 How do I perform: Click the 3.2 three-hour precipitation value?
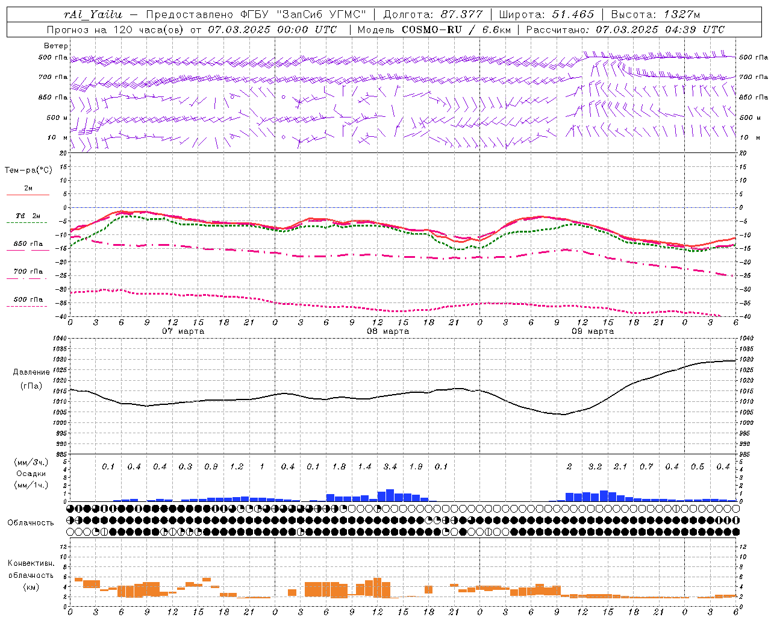click(x=595, y=466)
